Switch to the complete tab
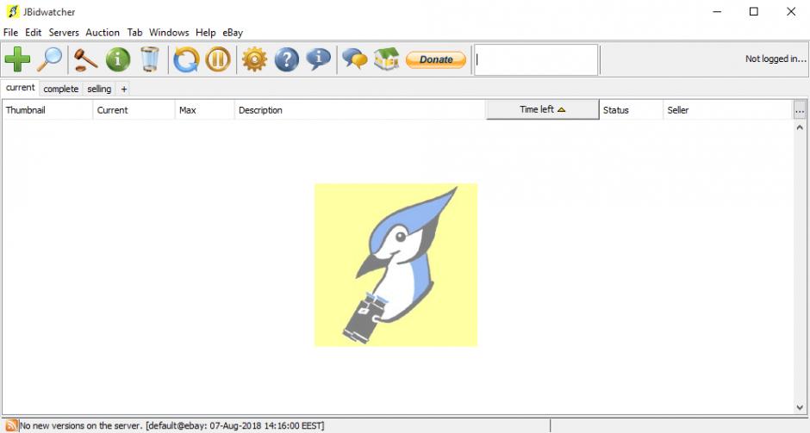 click(x=61, y=89)
